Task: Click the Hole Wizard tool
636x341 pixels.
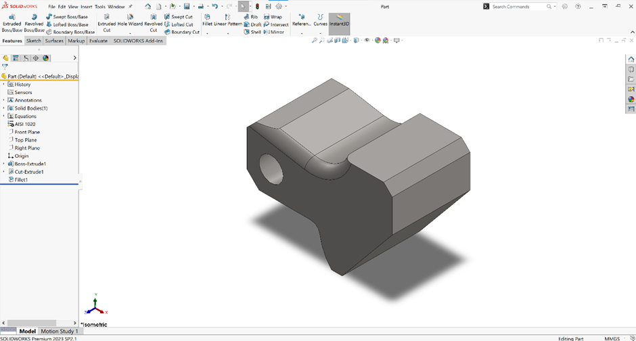Action: point(130,23)
